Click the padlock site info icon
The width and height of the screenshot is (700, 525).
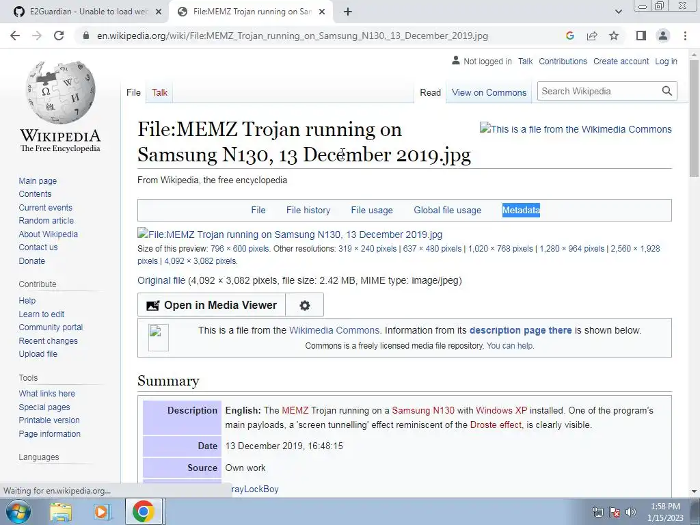[86, 36]
